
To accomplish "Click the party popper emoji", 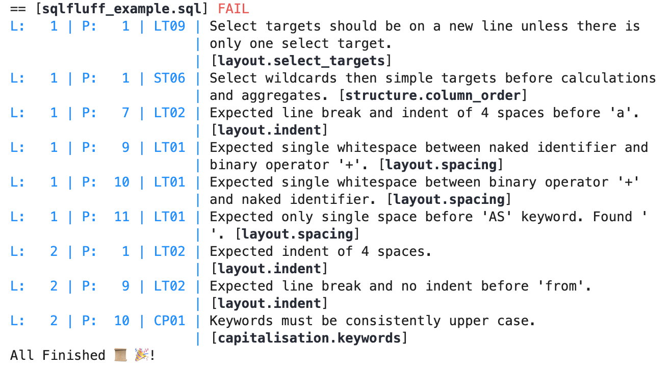I will [x=141, y=355].
